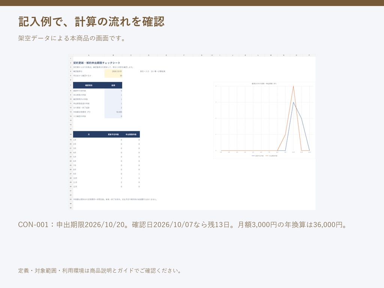The image size is (384, 288).
Task: Click the 申出期限件数 column header
Action: tap(131, 134)
